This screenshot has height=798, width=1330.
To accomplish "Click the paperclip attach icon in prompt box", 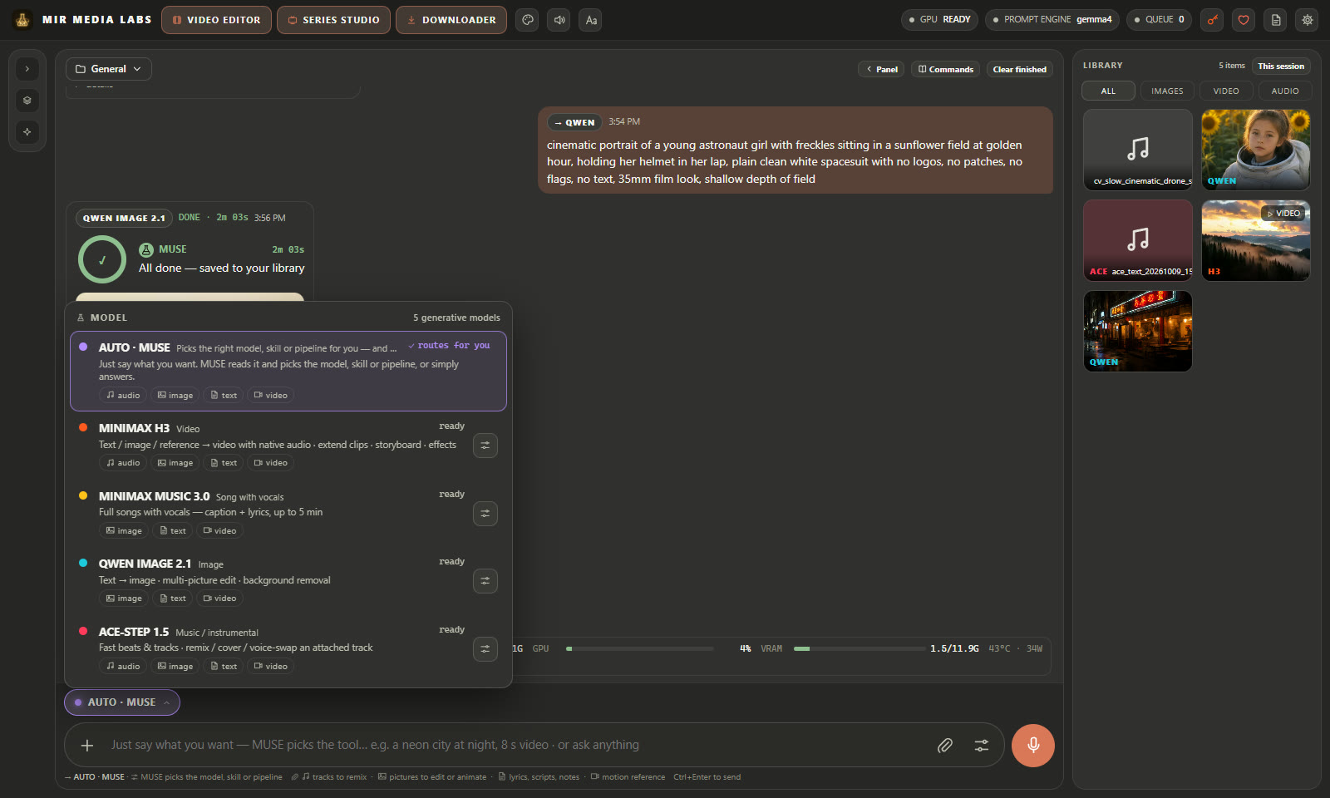I will (x=945, y=746).
